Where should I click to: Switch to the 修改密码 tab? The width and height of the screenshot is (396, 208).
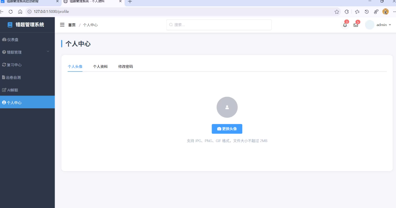(126, 67)
